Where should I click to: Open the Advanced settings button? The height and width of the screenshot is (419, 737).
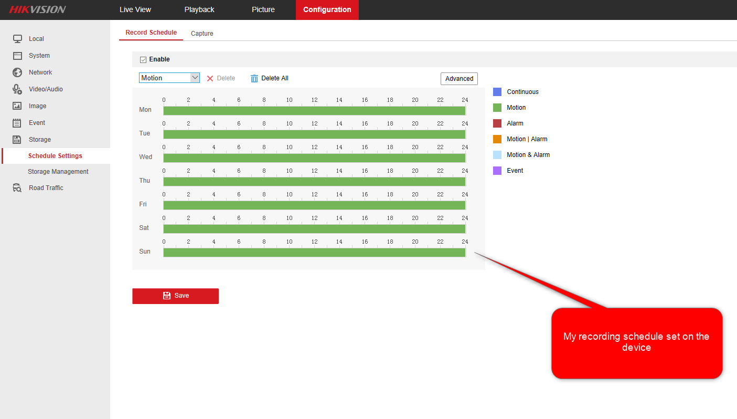click(459, 79)
